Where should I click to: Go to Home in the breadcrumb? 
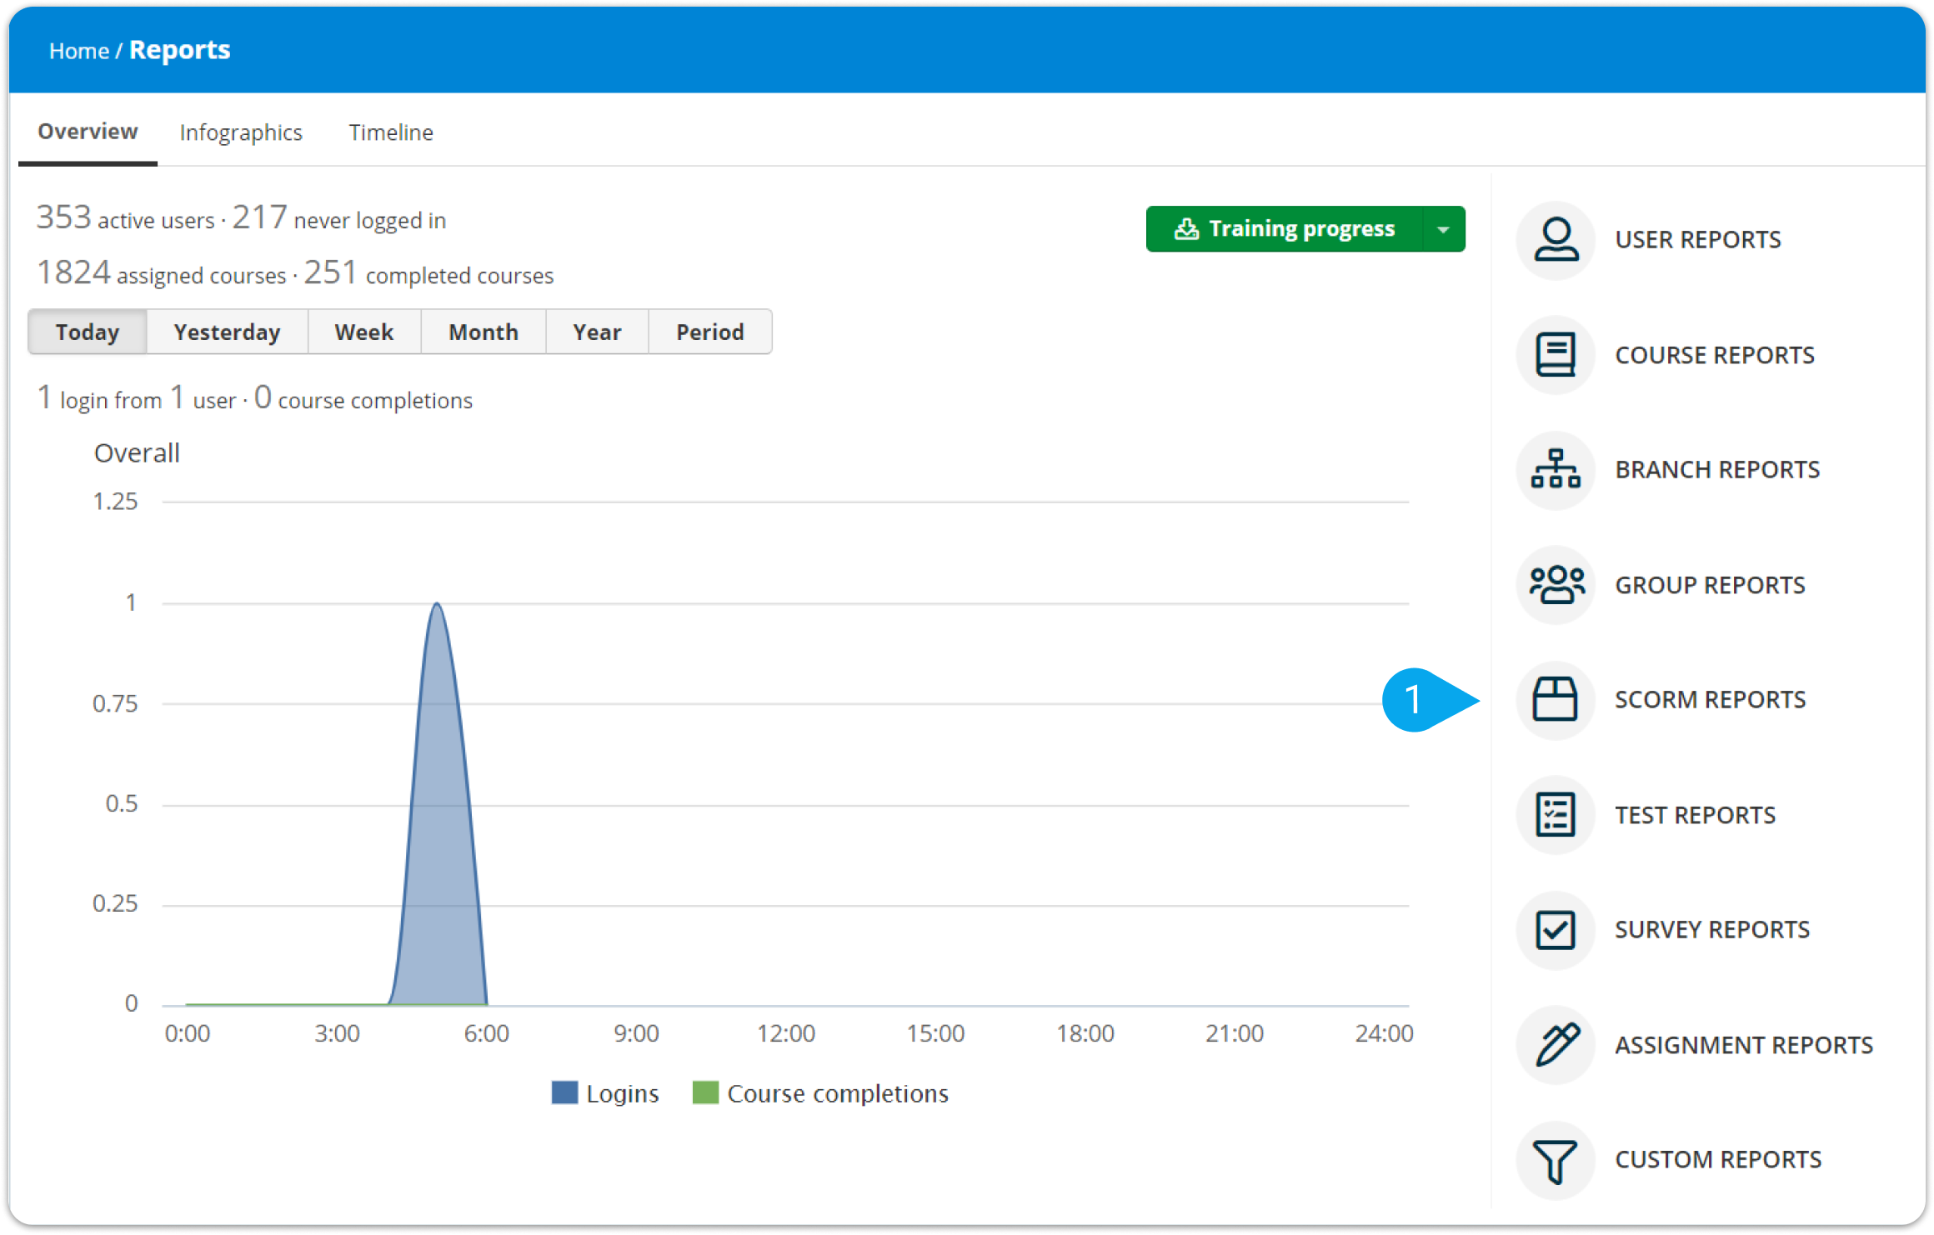[x=78, y=51]
